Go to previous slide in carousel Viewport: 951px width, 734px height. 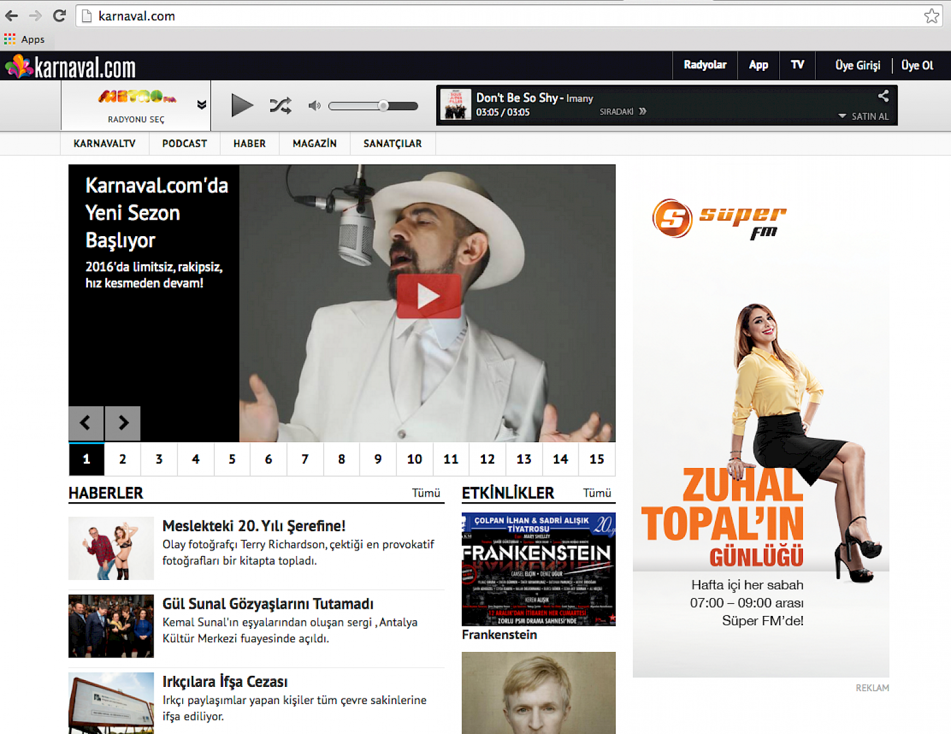click(86, 423)
